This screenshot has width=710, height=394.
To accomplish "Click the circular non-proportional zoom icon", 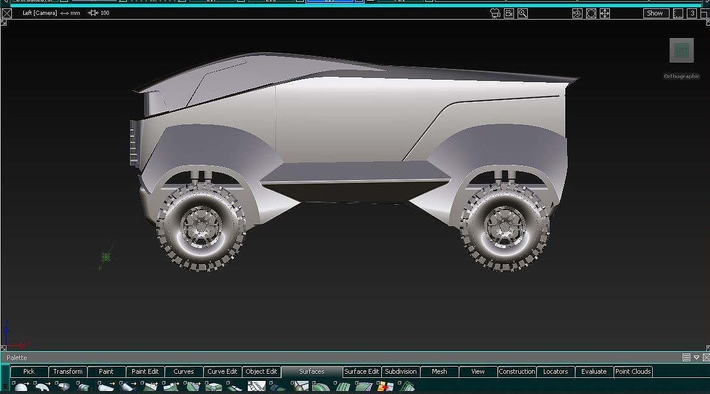I will click(x=591, y=13).
